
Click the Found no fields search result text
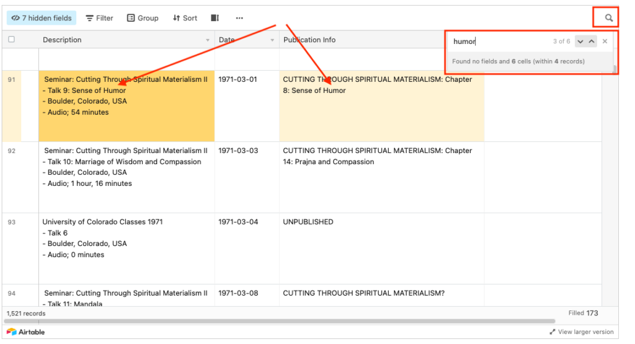[518, 61]
